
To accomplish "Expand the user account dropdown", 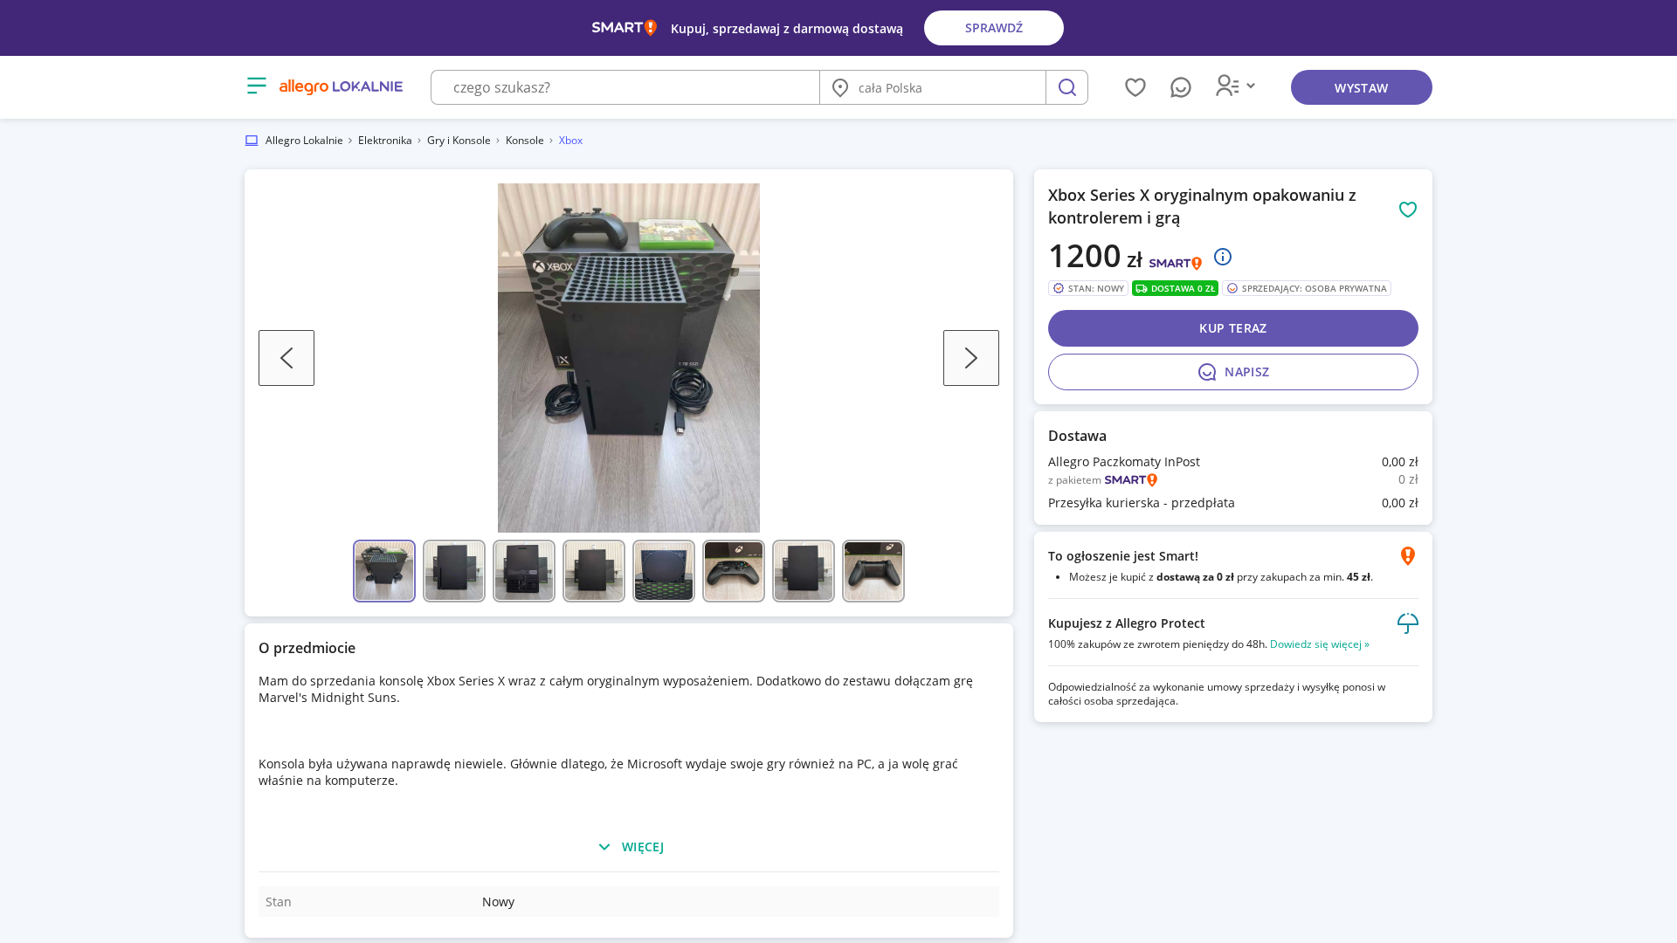I will pos(1235,86).
